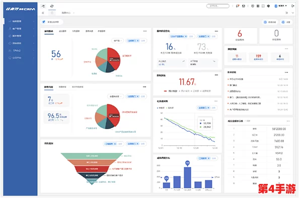
Task: Collapse the sidebar with the menu-fold icon
Action: [43, 6]
